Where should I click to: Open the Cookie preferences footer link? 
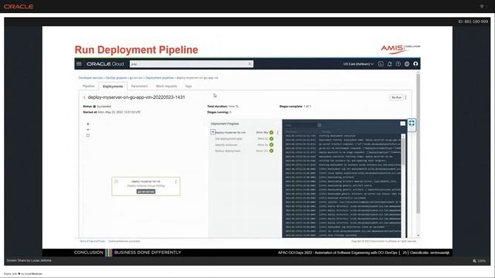125,241
